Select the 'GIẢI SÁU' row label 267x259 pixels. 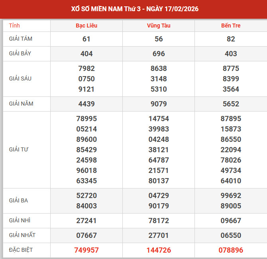click(20, 78)
